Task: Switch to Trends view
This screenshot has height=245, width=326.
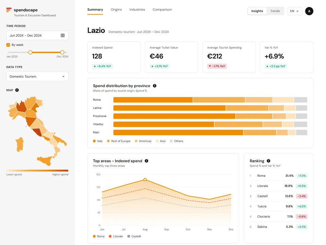Action: point(275,11)
